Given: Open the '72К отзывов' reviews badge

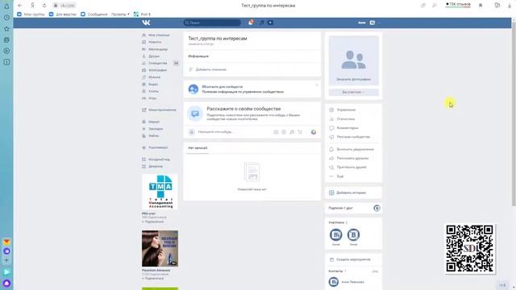Looking at the screenshot, I should [458, 4].
